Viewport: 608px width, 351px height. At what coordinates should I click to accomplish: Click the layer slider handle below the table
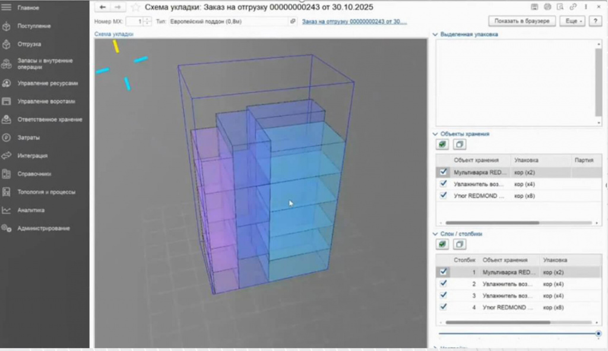point(598,334)
